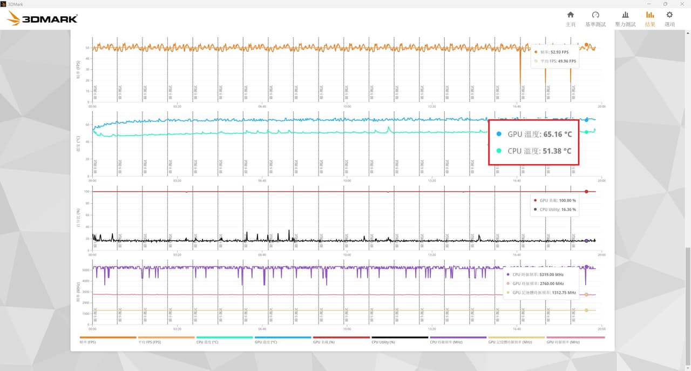691x371 pixels.
Task: Click the 3DMark title bar app icon
Action: [x=3, y=4]
